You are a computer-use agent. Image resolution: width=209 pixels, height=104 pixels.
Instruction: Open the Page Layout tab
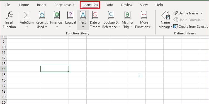coord(64,5)
